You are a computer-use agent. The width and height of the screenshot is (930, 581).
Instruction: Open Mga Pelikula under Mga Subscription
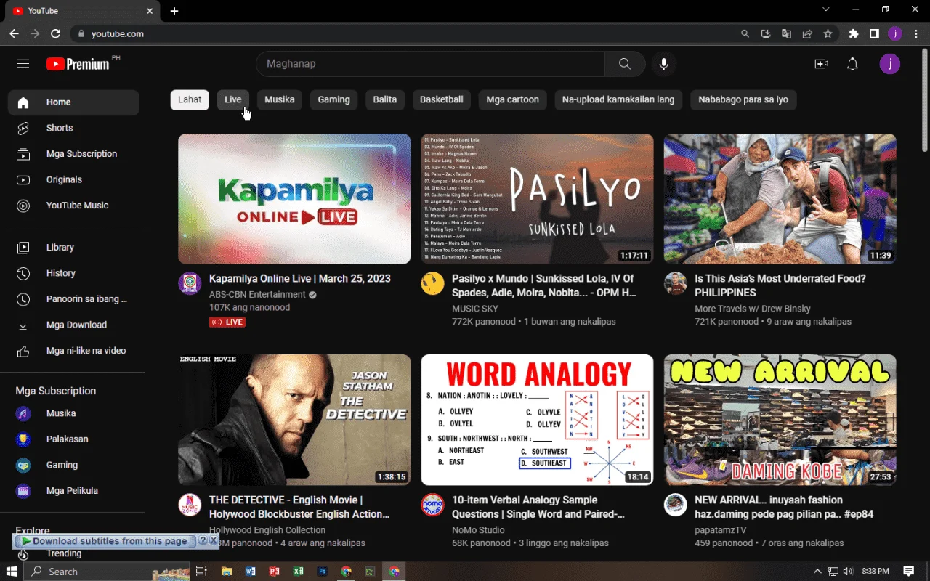(73, 491)
